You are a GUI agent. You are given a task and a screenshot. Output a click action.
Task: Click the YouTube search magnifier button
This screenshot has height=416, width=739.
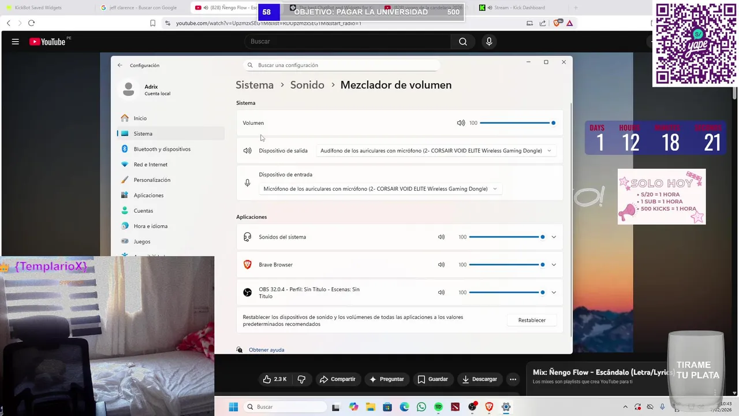(463, 42)
